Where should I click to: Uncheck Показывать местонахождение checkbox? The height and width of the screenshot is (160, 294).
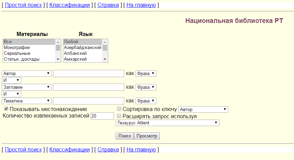[6, 109]
